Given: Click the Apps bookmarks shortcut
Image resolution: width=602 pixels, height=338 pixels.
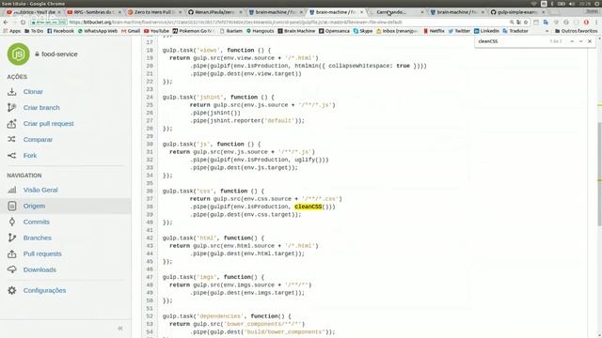Looking at the screenshot, I should point(12,31).
